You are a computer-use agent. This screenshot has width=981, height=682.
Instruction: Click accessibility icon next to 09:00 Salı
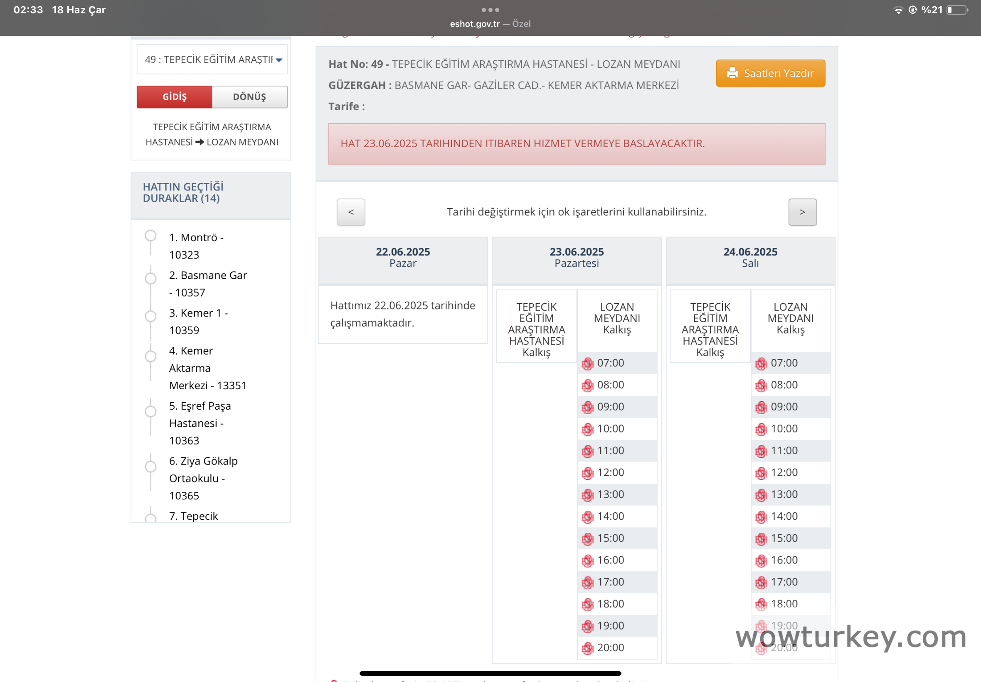point(761,407)
